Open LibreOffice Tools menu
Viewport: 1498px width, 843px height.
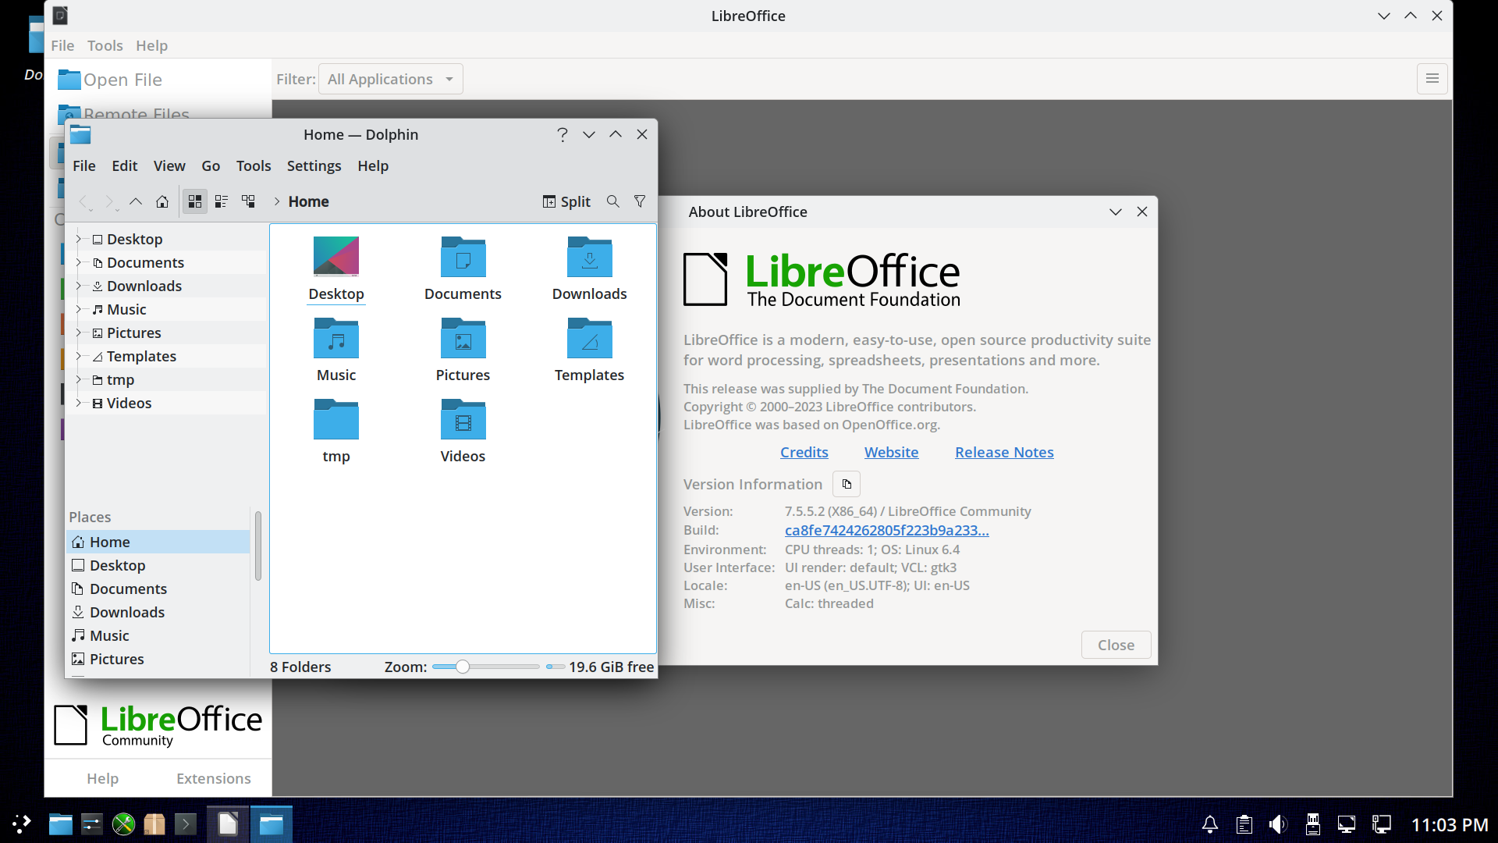pyautogui.click(x=105, y=45)
